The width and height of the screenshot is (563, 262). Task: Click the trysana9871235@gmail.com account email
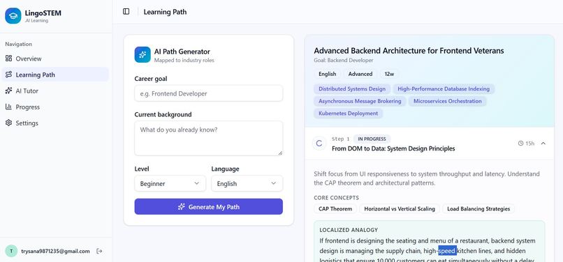[x=55, y=252]
